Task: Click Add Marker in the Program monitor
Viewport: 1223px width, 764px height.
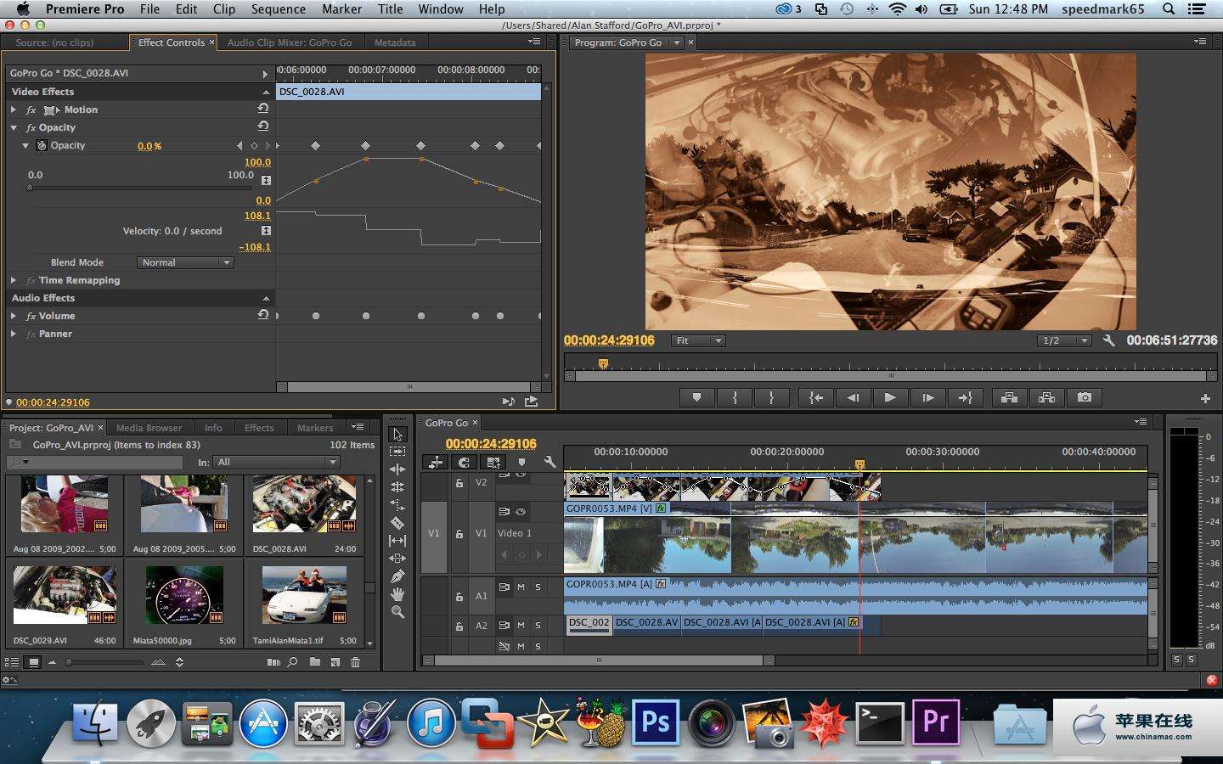Action: point(696,397)
